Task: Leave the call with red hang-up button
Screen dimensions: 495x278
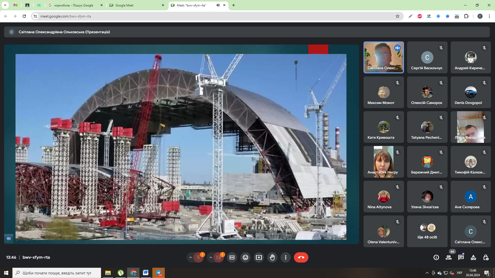Action: (x=301, y=257)
